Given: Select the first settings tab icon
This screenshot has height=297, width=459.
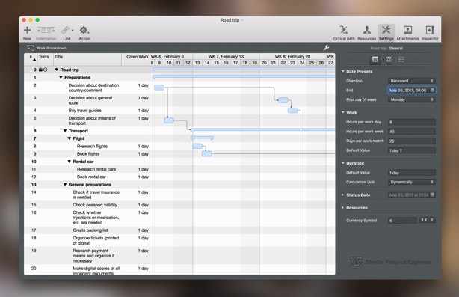Looking at the screenshot, I should click(x=375, y=59).
